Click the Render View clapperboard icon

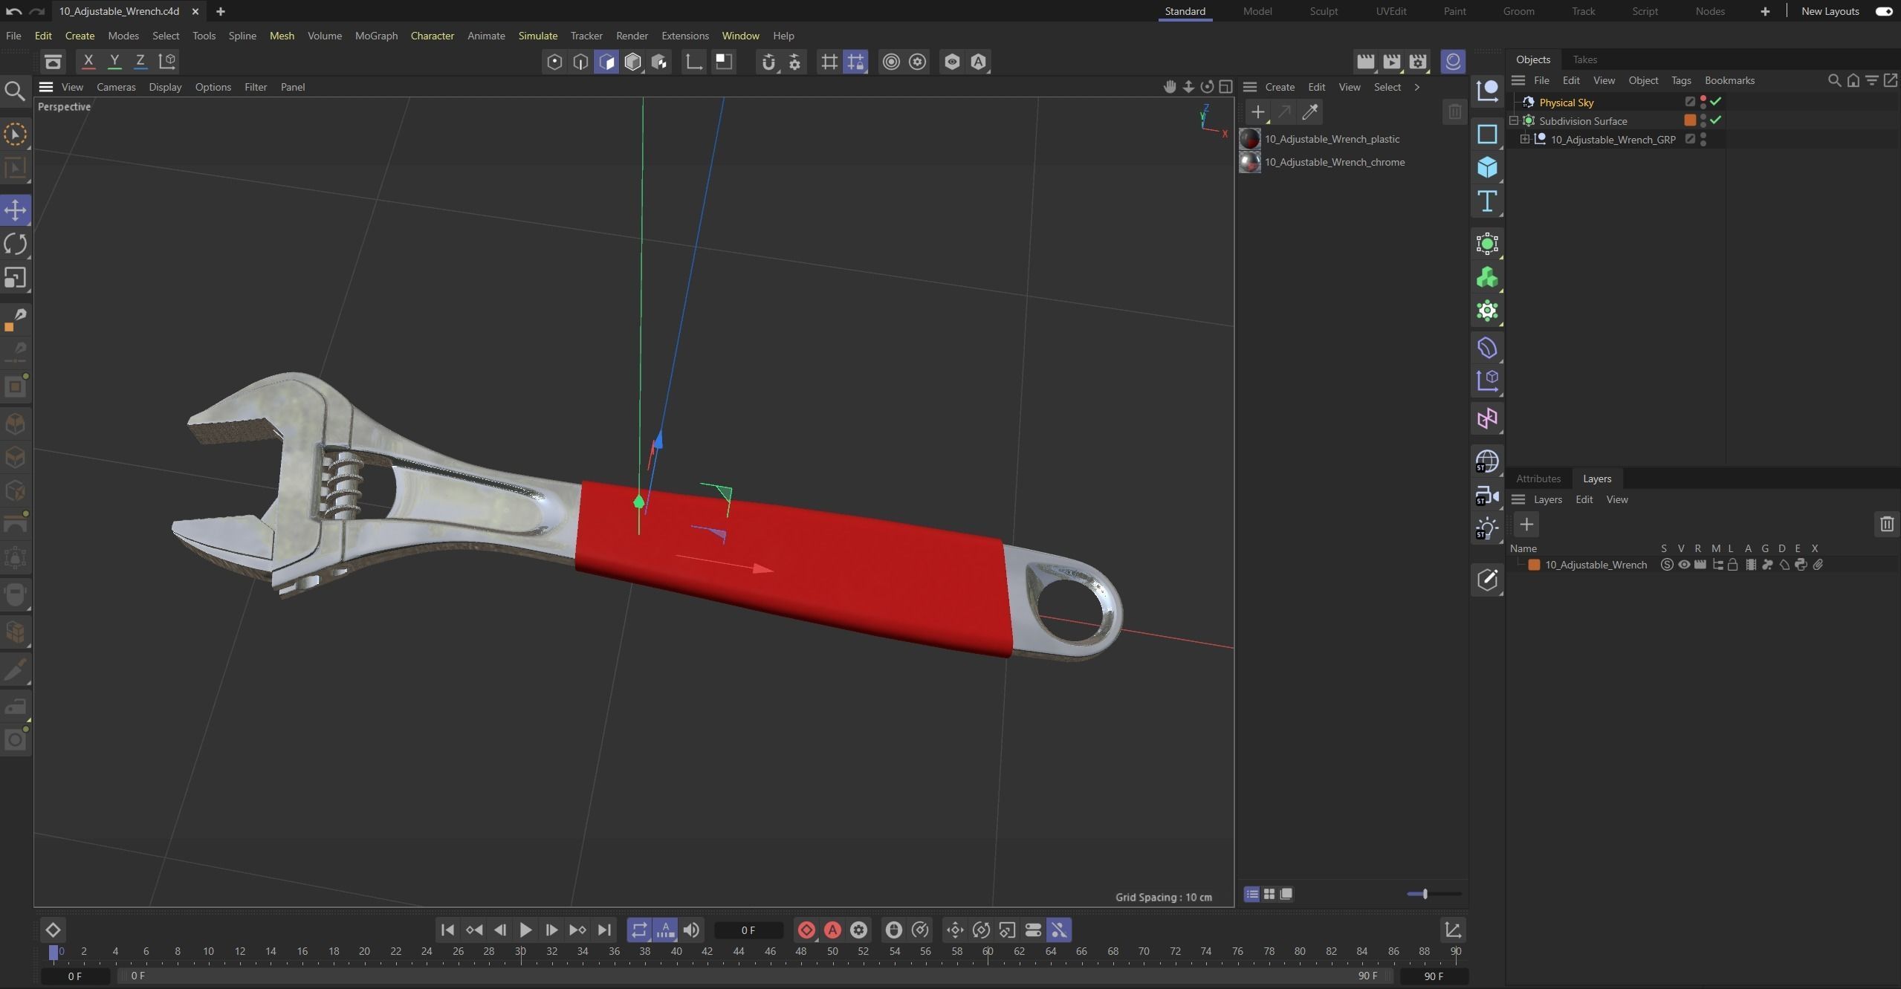click(1365, 62)
